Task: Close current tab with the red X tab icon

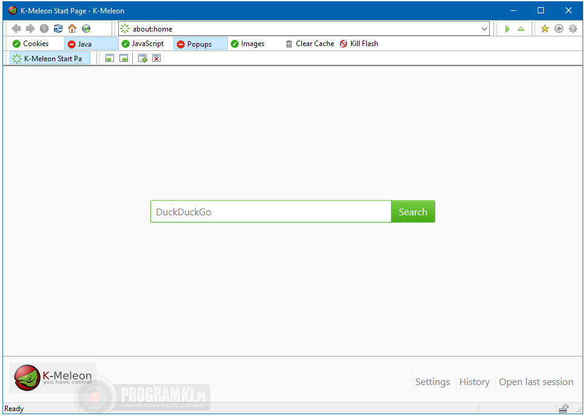Action: click(x=156, y=59)
